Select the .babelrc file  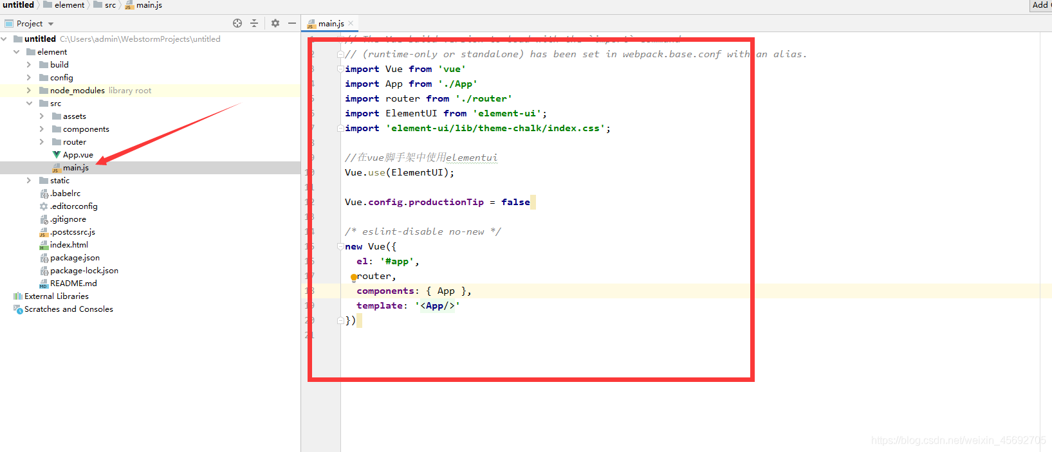pos(66,194)
